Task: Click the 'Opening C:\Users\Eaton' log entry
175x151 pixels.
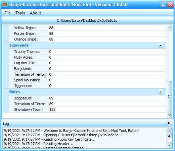Action: coord(63,135)
